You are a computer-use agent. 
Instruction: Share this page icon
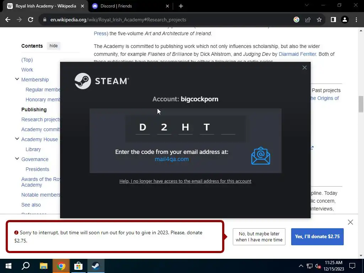pyautogui.click(x=308, y=20)
